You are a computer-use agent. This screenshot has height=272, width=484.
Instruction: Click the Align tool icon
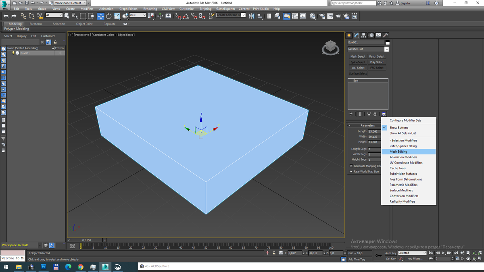[x=260, y=16]
